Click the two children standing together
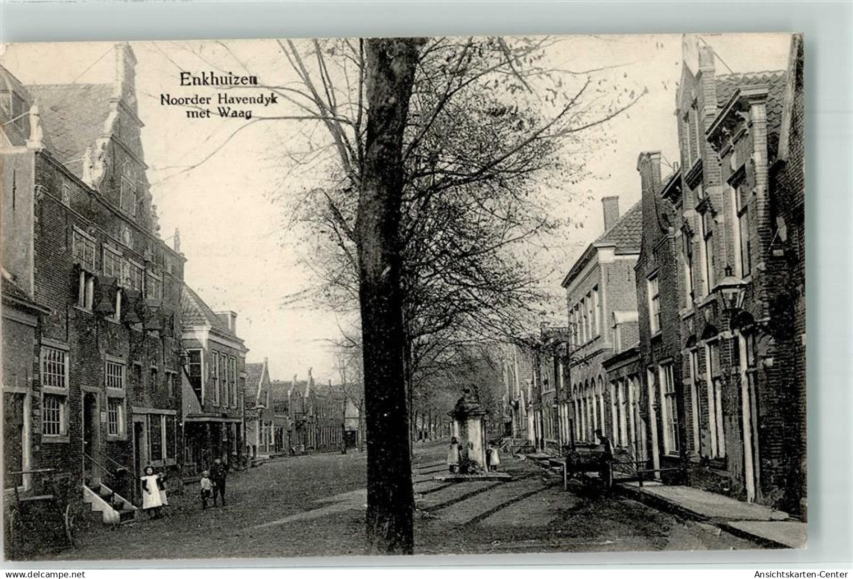The width and height of the screenshot is (853, 579). [x=213, y=480]
